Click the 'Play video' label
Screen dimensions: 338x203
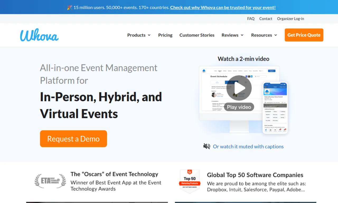239,107
